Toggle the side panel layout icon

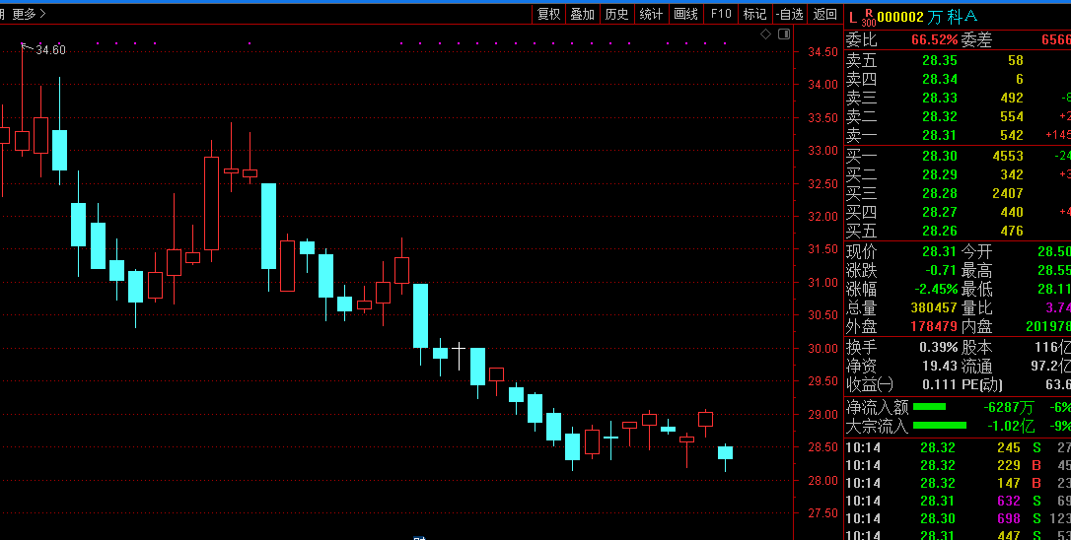pos(784,34)
